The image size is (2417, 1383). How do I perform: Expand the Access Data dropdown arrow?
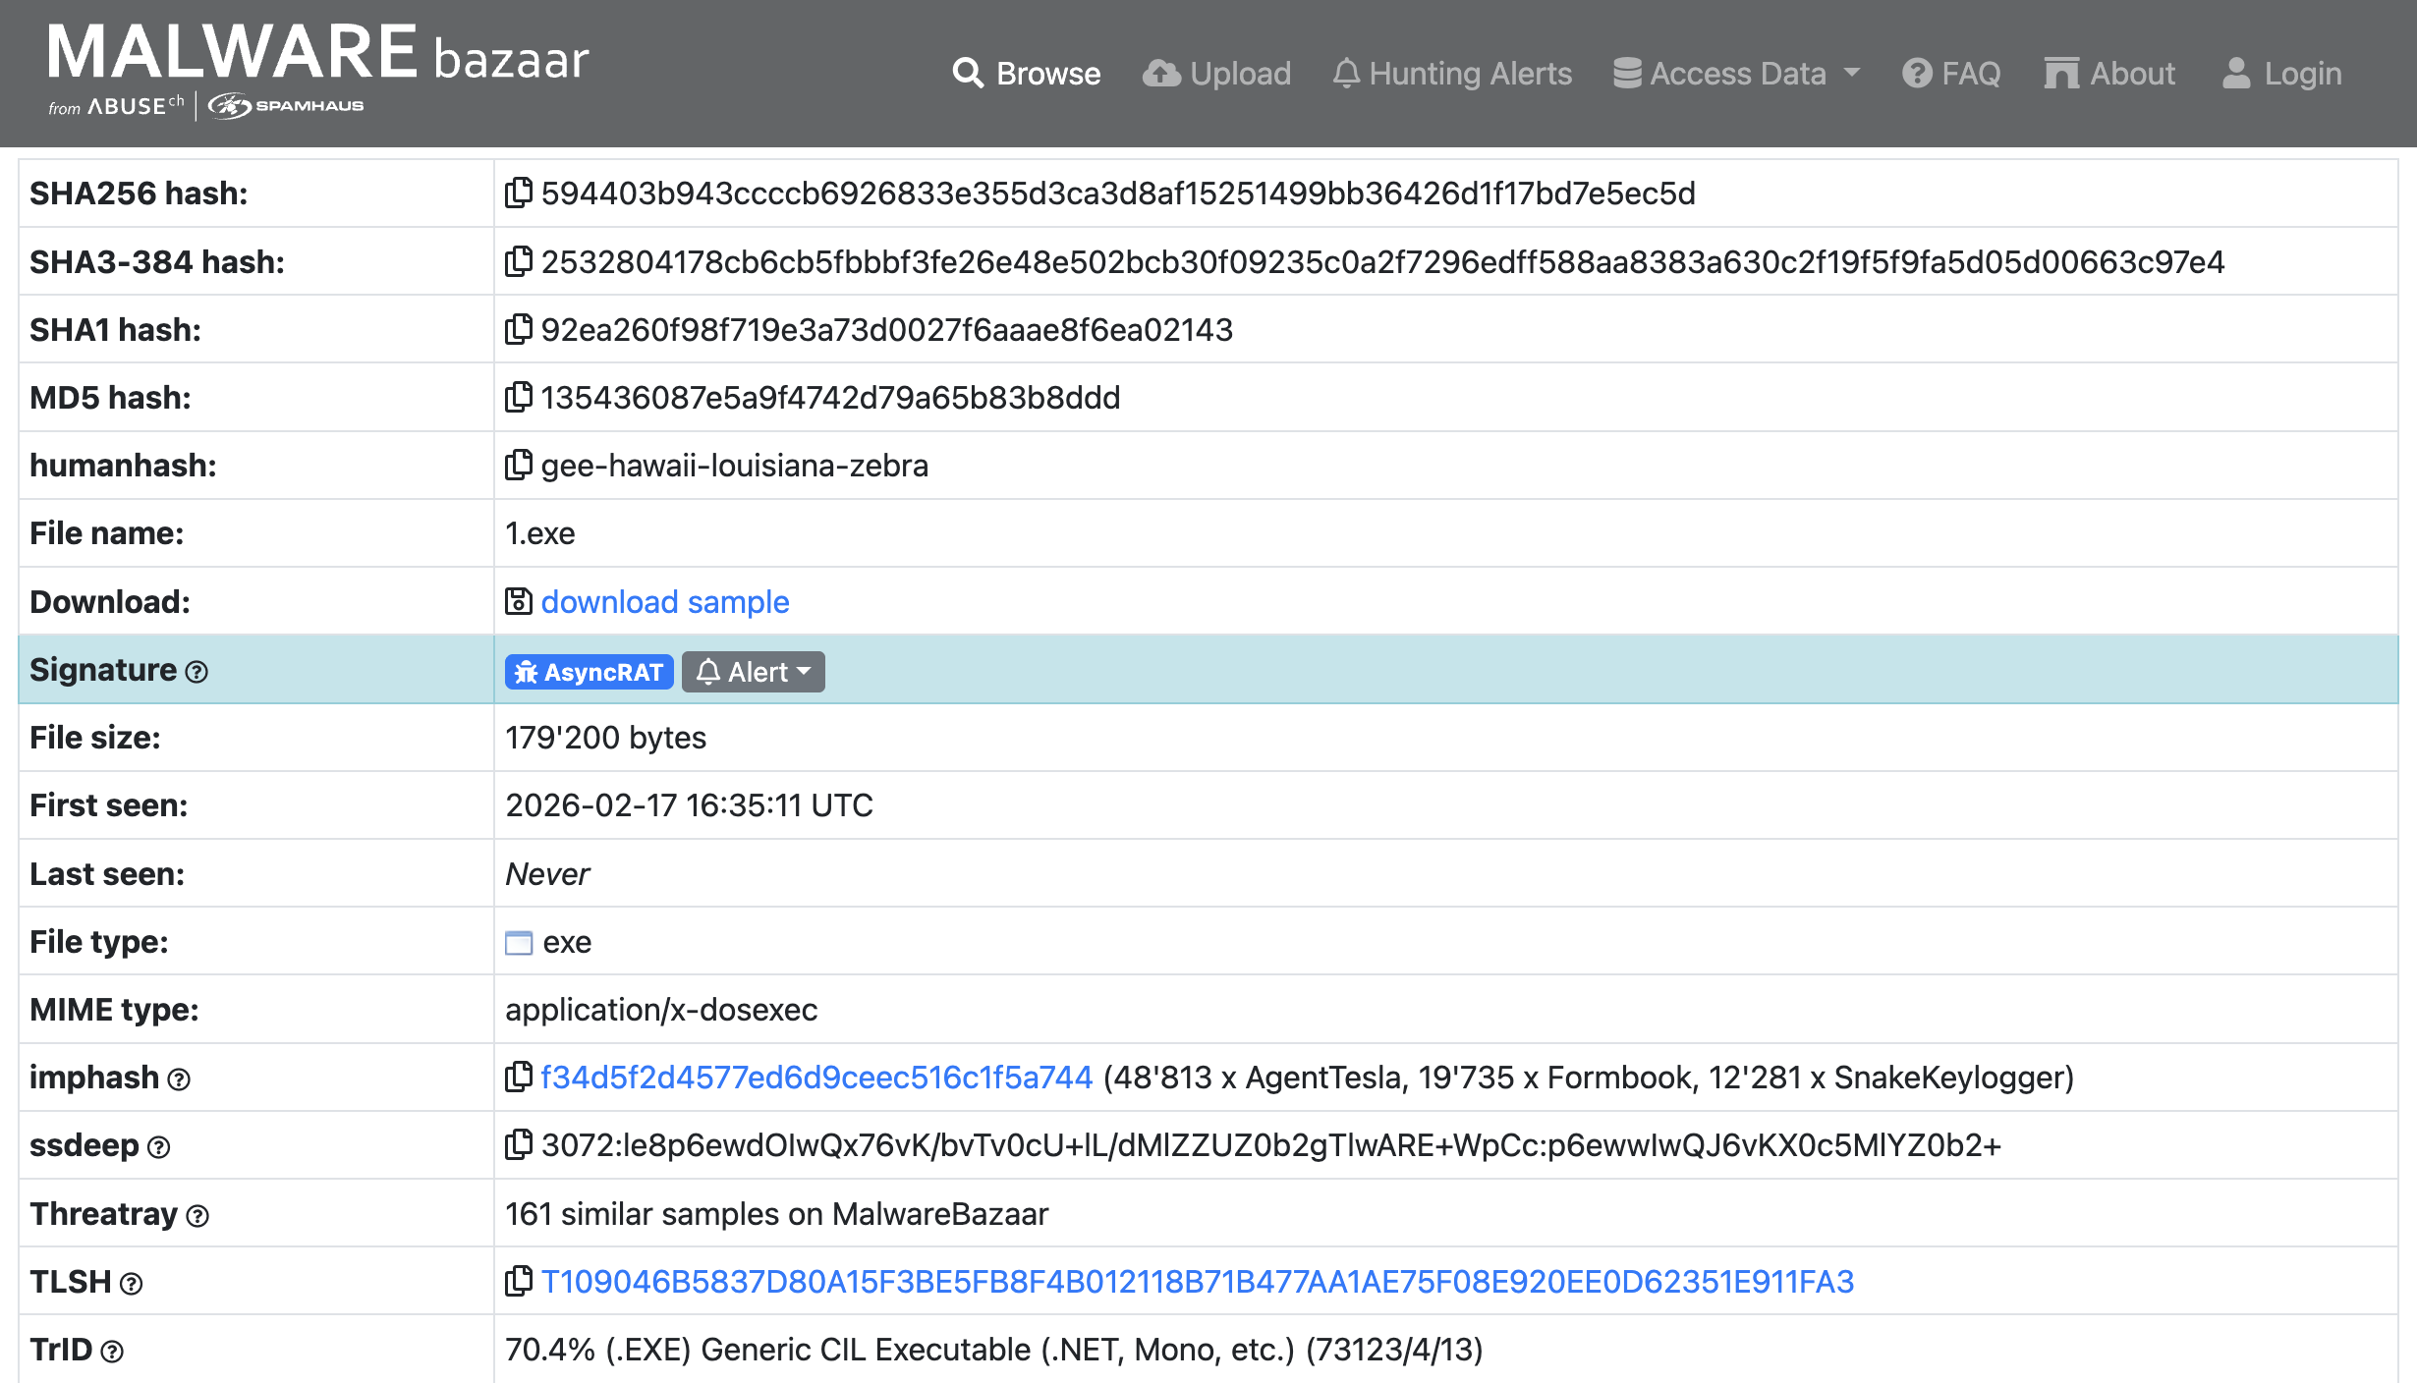1852,72
